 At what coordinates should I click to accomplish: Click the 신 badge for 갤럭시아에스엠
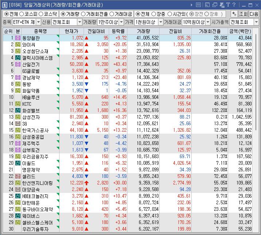coord(18,58)
